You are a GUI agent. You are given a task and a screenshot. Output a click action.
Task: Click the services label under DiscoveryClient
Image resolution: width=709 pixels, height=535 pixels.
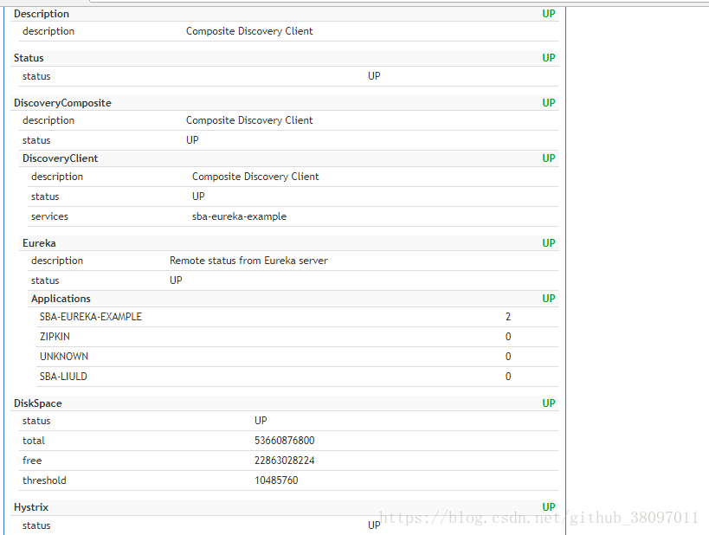49,216
